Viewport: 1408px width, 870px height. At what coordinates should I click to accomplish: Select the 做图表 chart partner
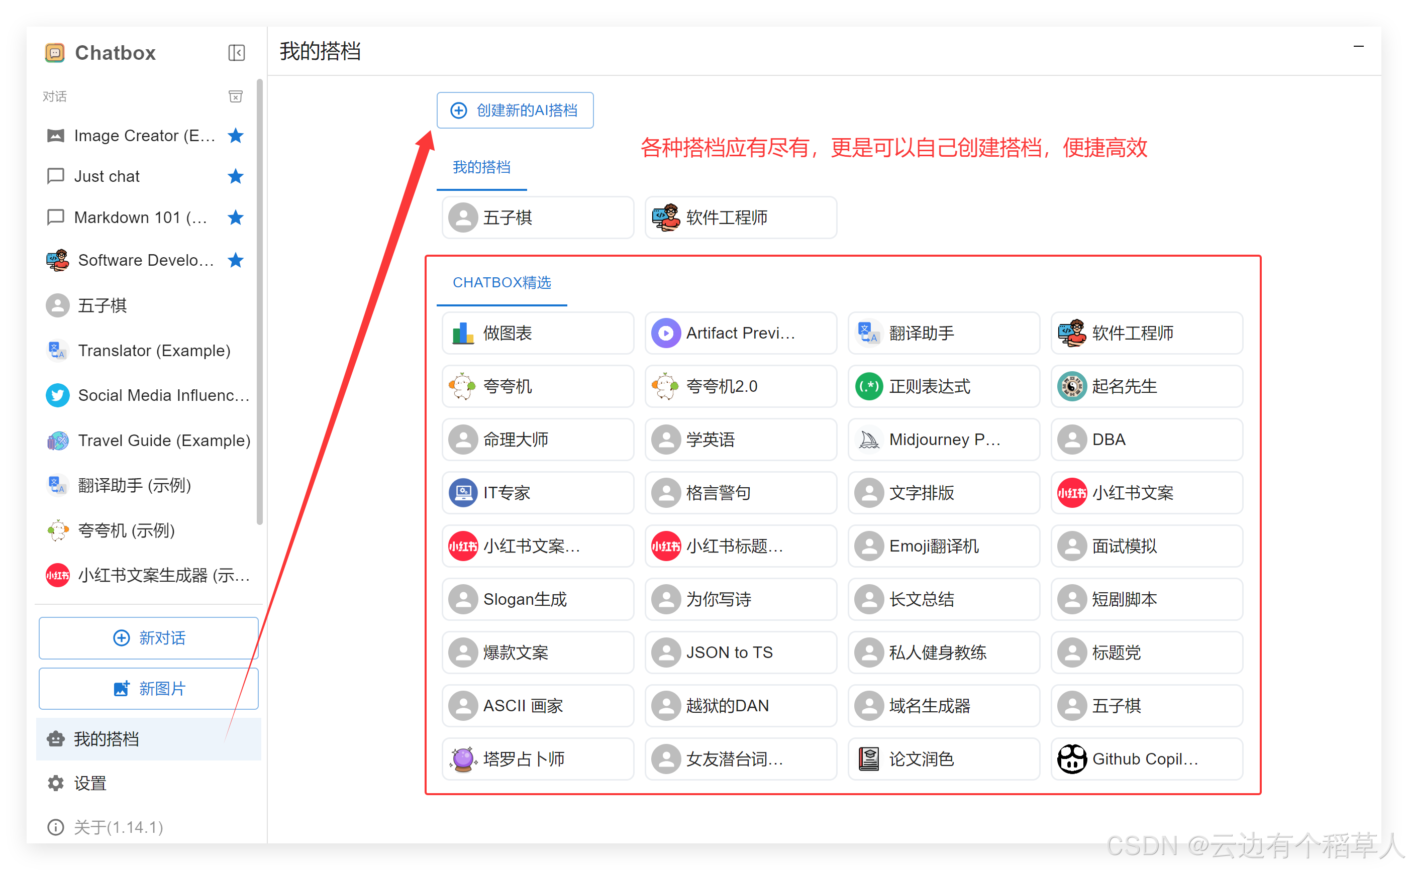point(538,333)
